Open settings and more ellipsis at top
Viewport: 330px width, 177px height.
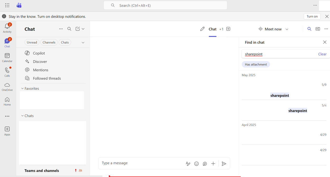[x=315, y=5]
